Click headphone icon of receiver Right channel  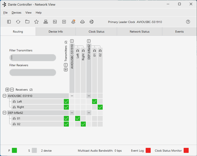click(x=14, y=107)
